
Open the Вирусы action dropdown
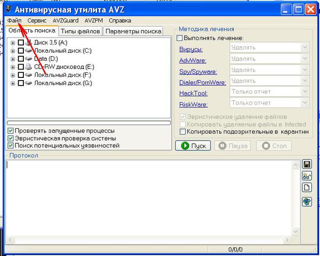click(x=305, y=47)
